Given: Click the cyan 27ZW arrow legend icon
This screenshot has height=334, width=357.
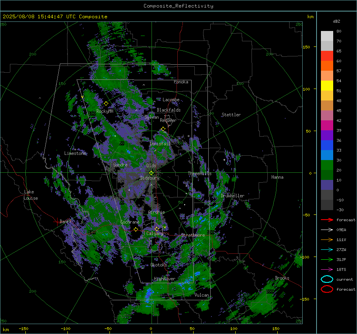Looking at the screenshot, I should pyautogui.click(x=327, y=250).
